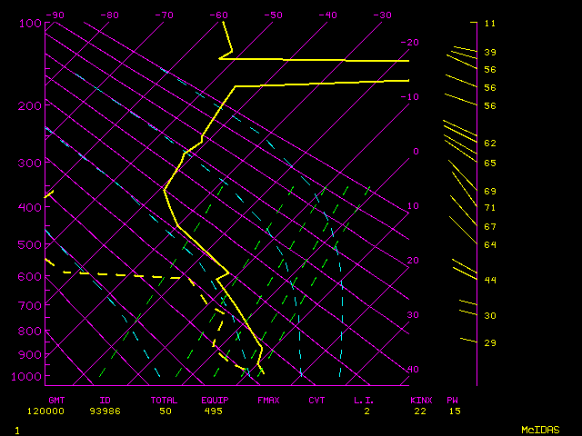Click the 500 pressure level label

30,244
